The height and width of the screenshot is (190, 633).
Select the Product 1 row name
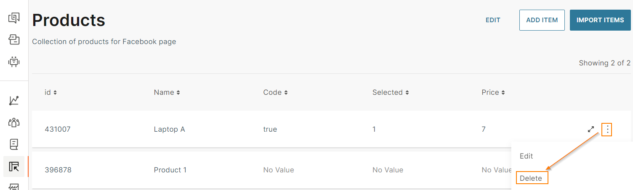170,170
